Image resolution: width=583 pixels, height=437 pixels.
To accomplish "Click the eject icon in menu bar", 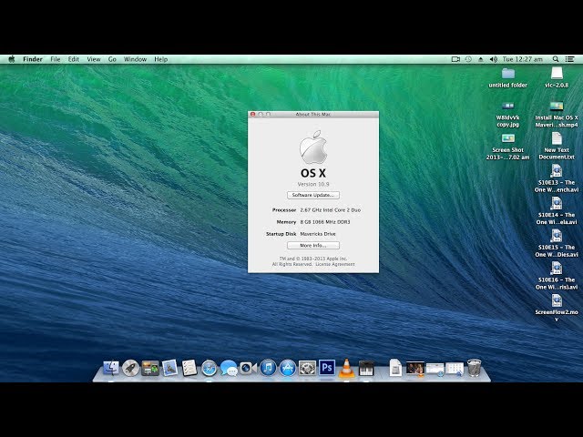I will coord(481,59).
